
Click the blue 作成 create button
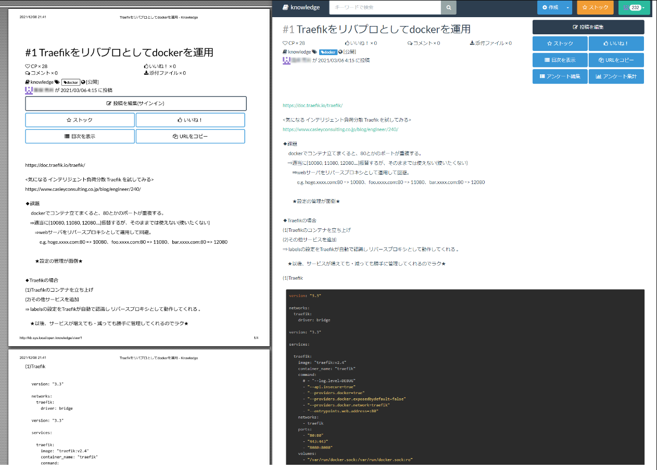pos(550,7)
